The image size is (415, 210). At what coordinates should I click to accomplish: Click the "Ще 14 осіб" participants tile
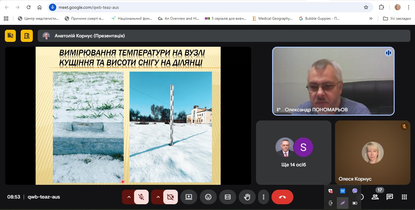tap(293, 153)
